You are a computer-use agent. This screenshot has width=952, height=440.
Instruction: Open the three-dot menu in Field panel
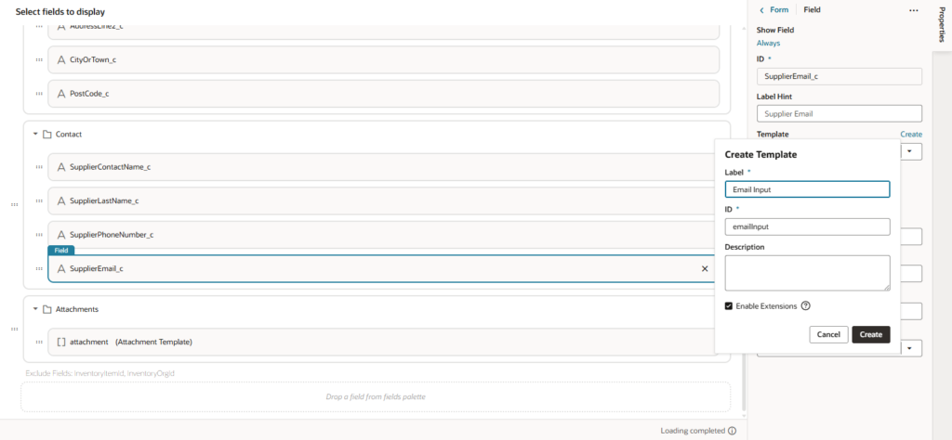[x=913, y=10]
